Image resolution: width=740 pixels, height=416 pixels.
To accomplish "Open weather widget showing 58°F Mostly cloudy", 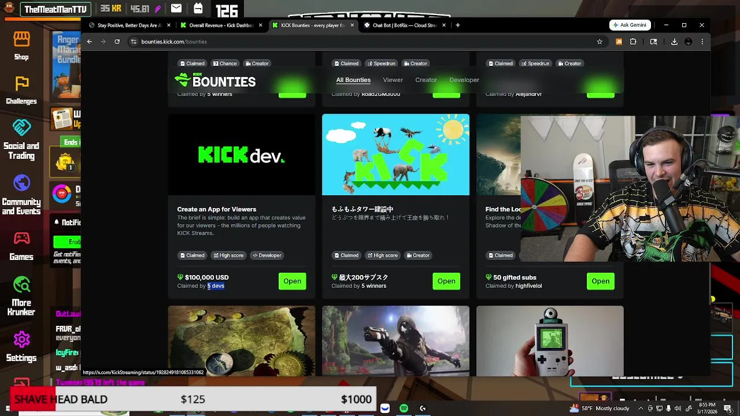I will [x=600, y=408].
